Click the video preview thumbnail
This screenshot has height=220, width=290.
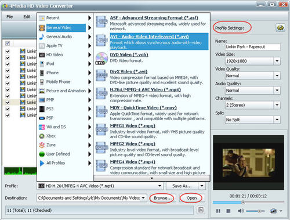[x=249, y=163]
